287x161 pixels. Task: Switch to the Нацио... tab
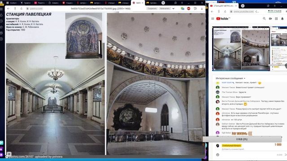[68, 3]
